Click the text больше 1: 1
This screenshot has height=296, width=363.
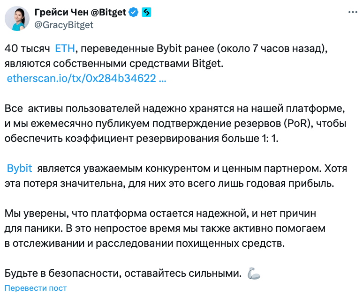pyautogui.click(x=250, y=138)
